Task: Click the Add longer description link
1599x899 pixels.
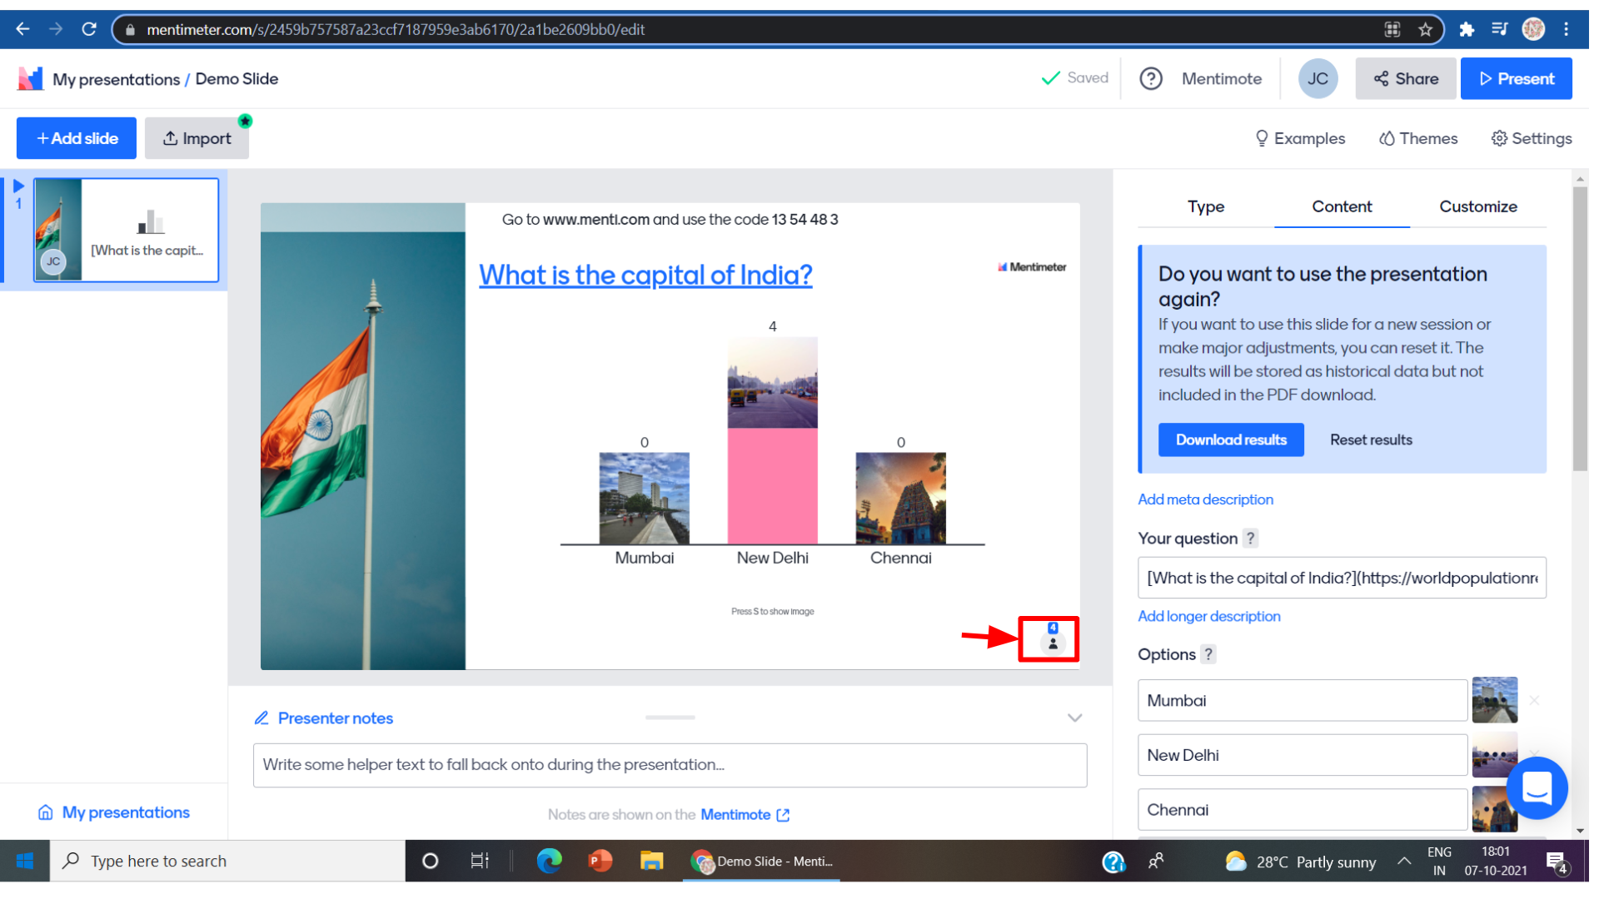Action: click(1208, 617)
